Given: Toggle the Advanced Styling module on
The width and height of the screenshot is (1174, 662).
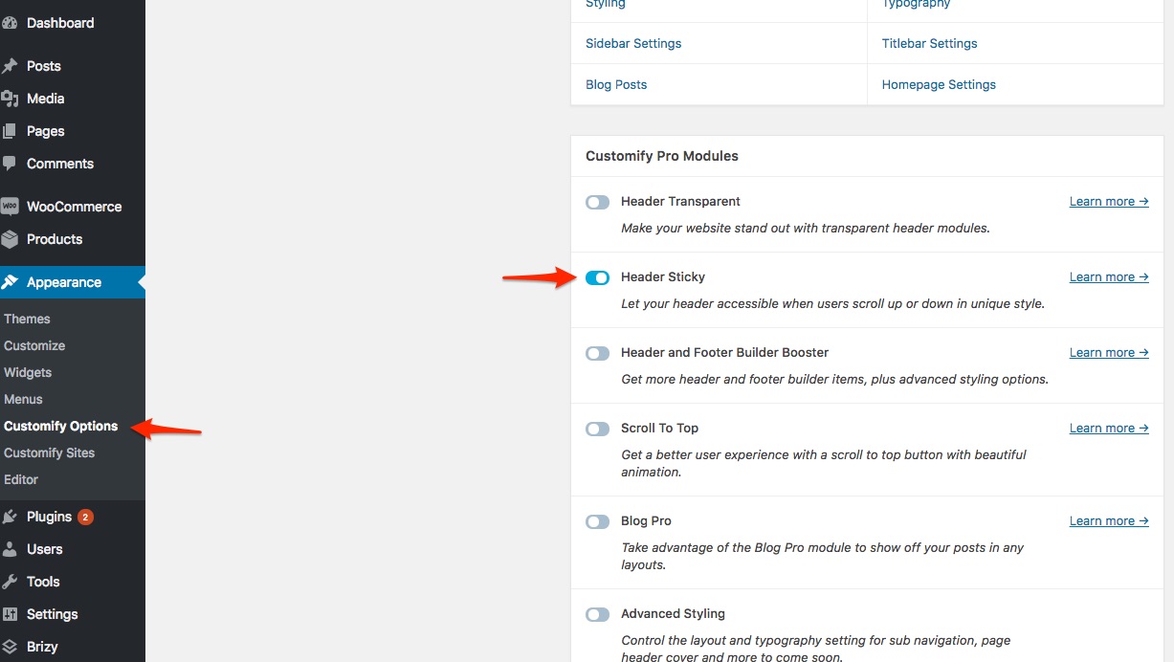Looking at the screenshot, I should (x=597, y=614).
